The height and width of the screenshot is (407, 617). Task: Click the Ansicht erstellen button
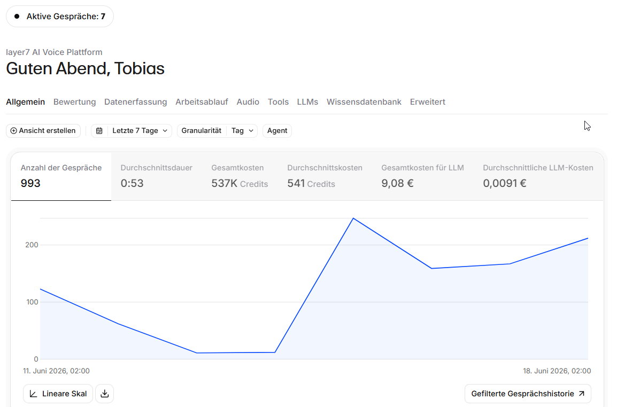coord(43,130)
